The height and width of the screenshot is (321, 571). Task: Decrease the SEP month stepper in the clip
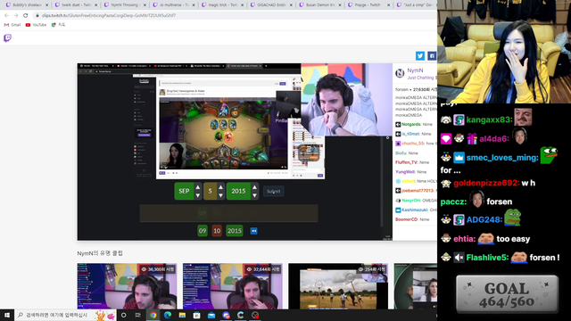pos(198,195)
